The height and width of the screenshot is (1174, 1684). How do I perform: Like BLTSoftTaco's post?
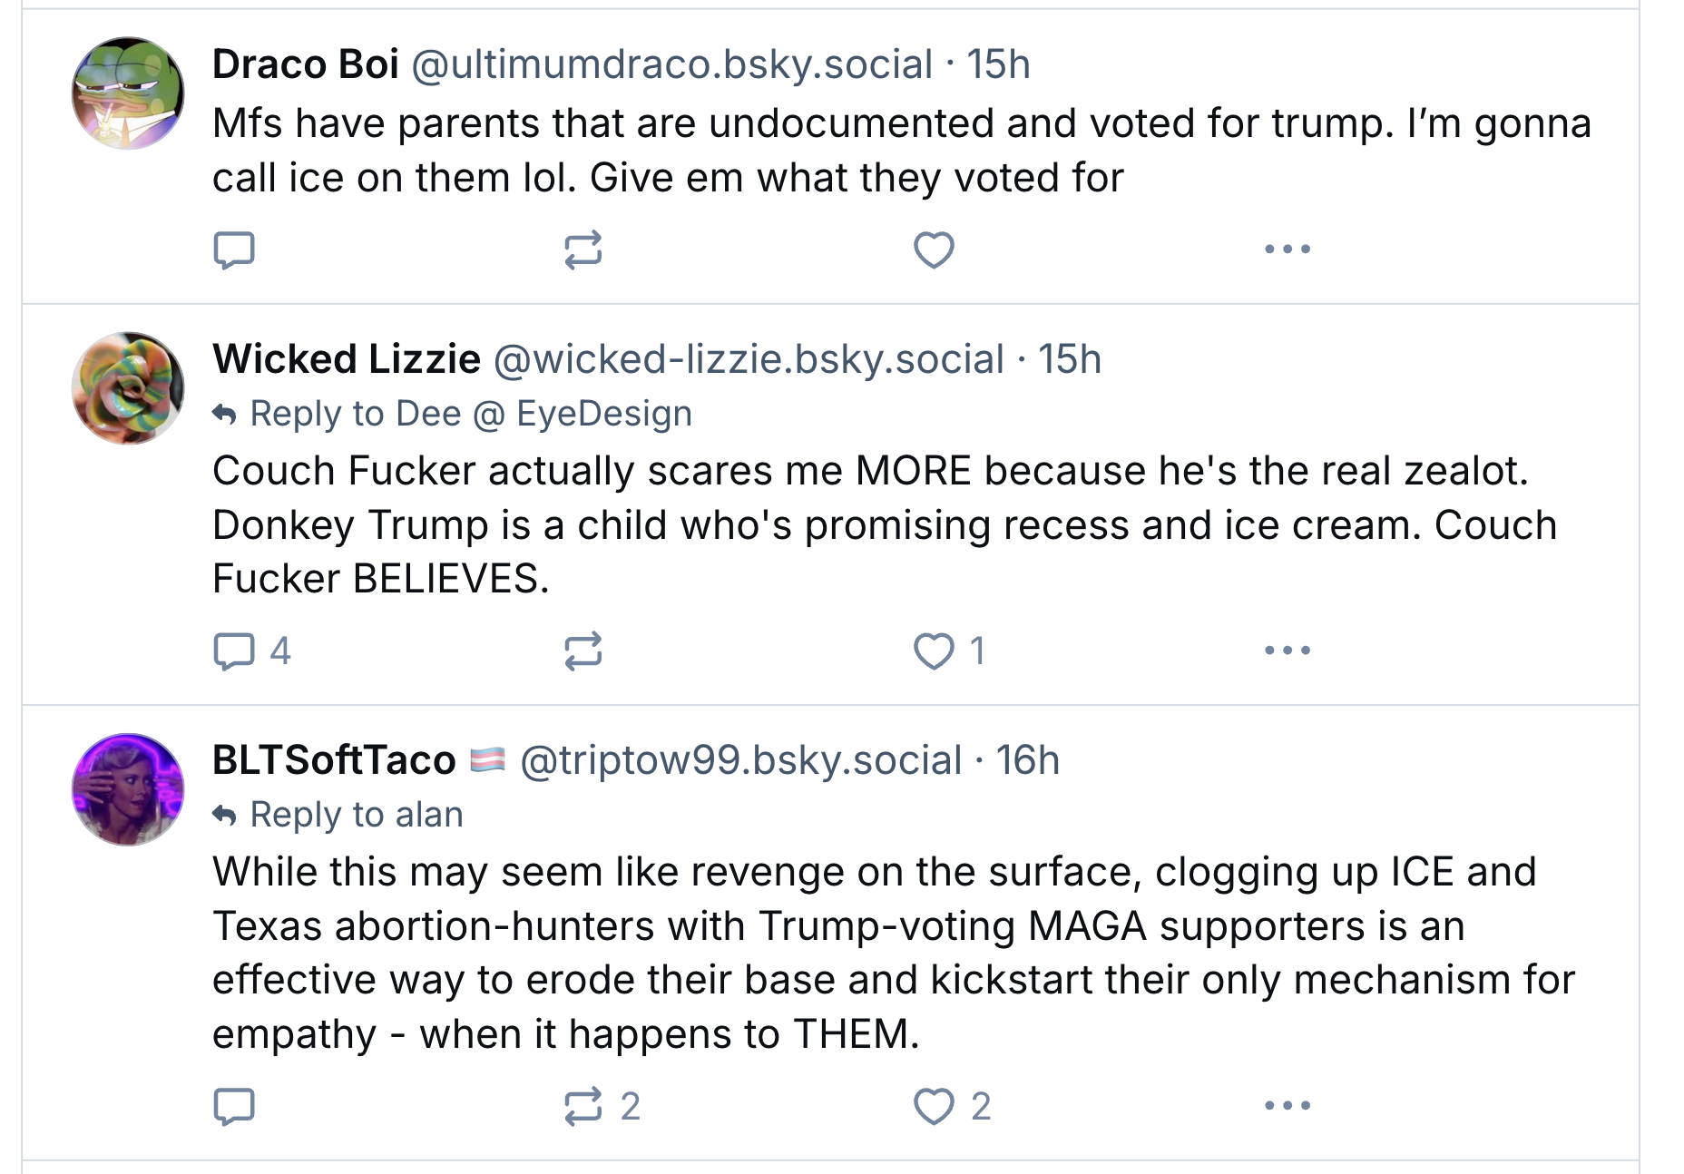(x=934, y=1106)
